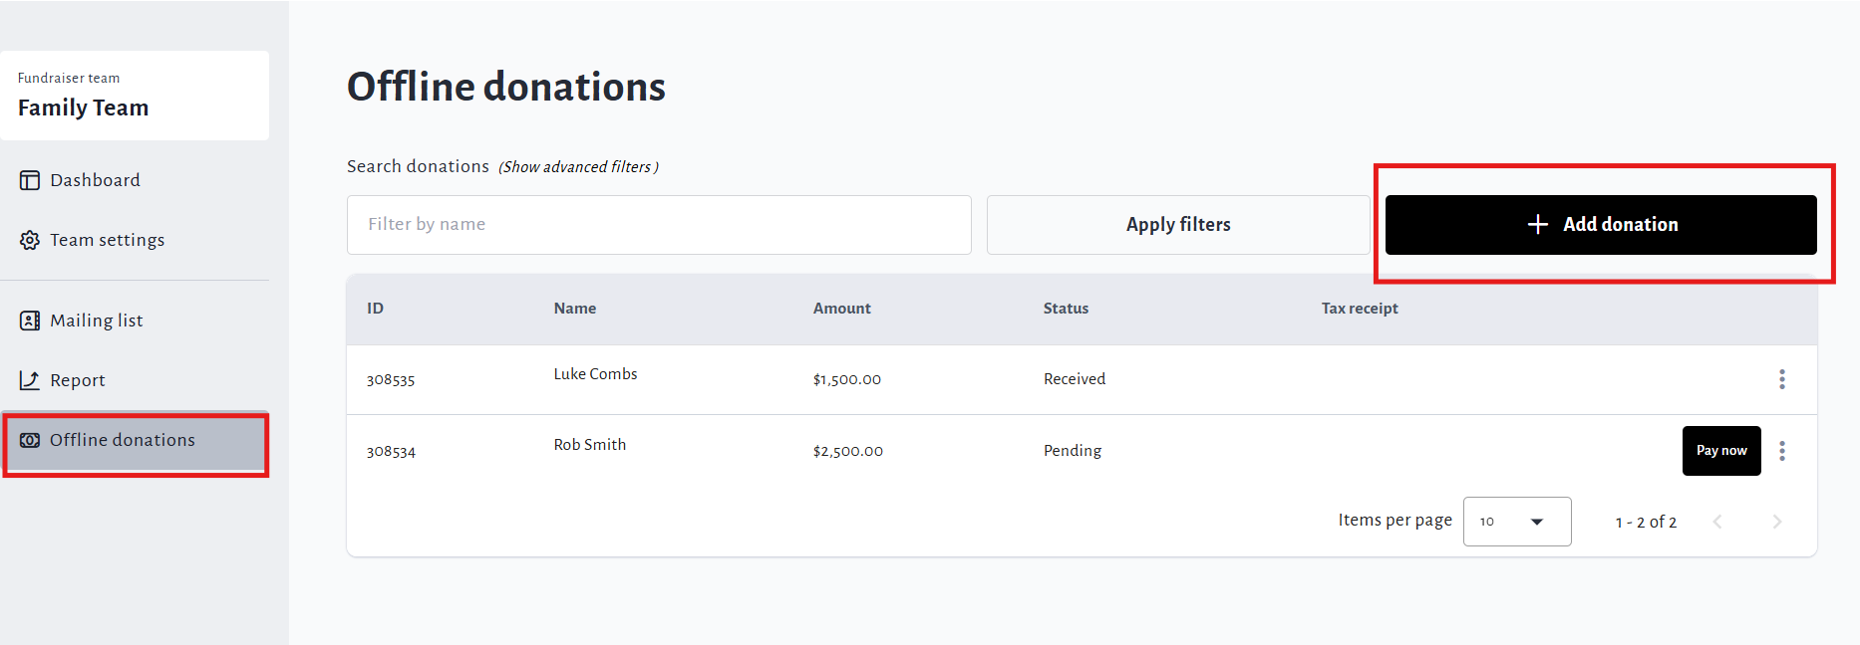Click the plus icon on Add donation
The width and height of the screenshot is (1860, 645).
click(x=1537, y=225)
